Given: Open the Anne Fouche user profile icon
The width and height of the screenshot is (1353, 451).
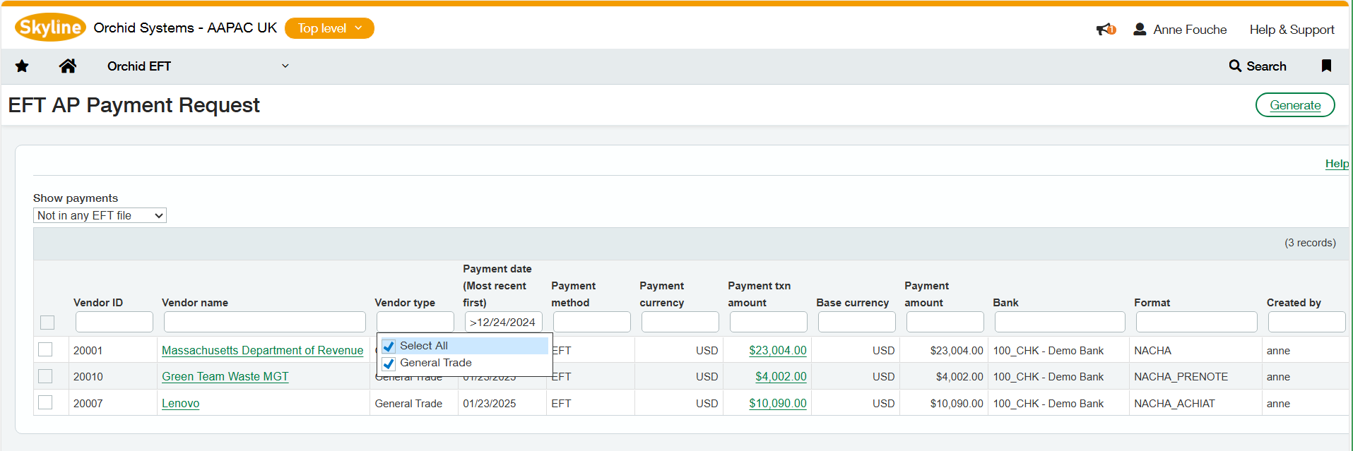Looking at the screenshot, I should tap(1140, 30).
